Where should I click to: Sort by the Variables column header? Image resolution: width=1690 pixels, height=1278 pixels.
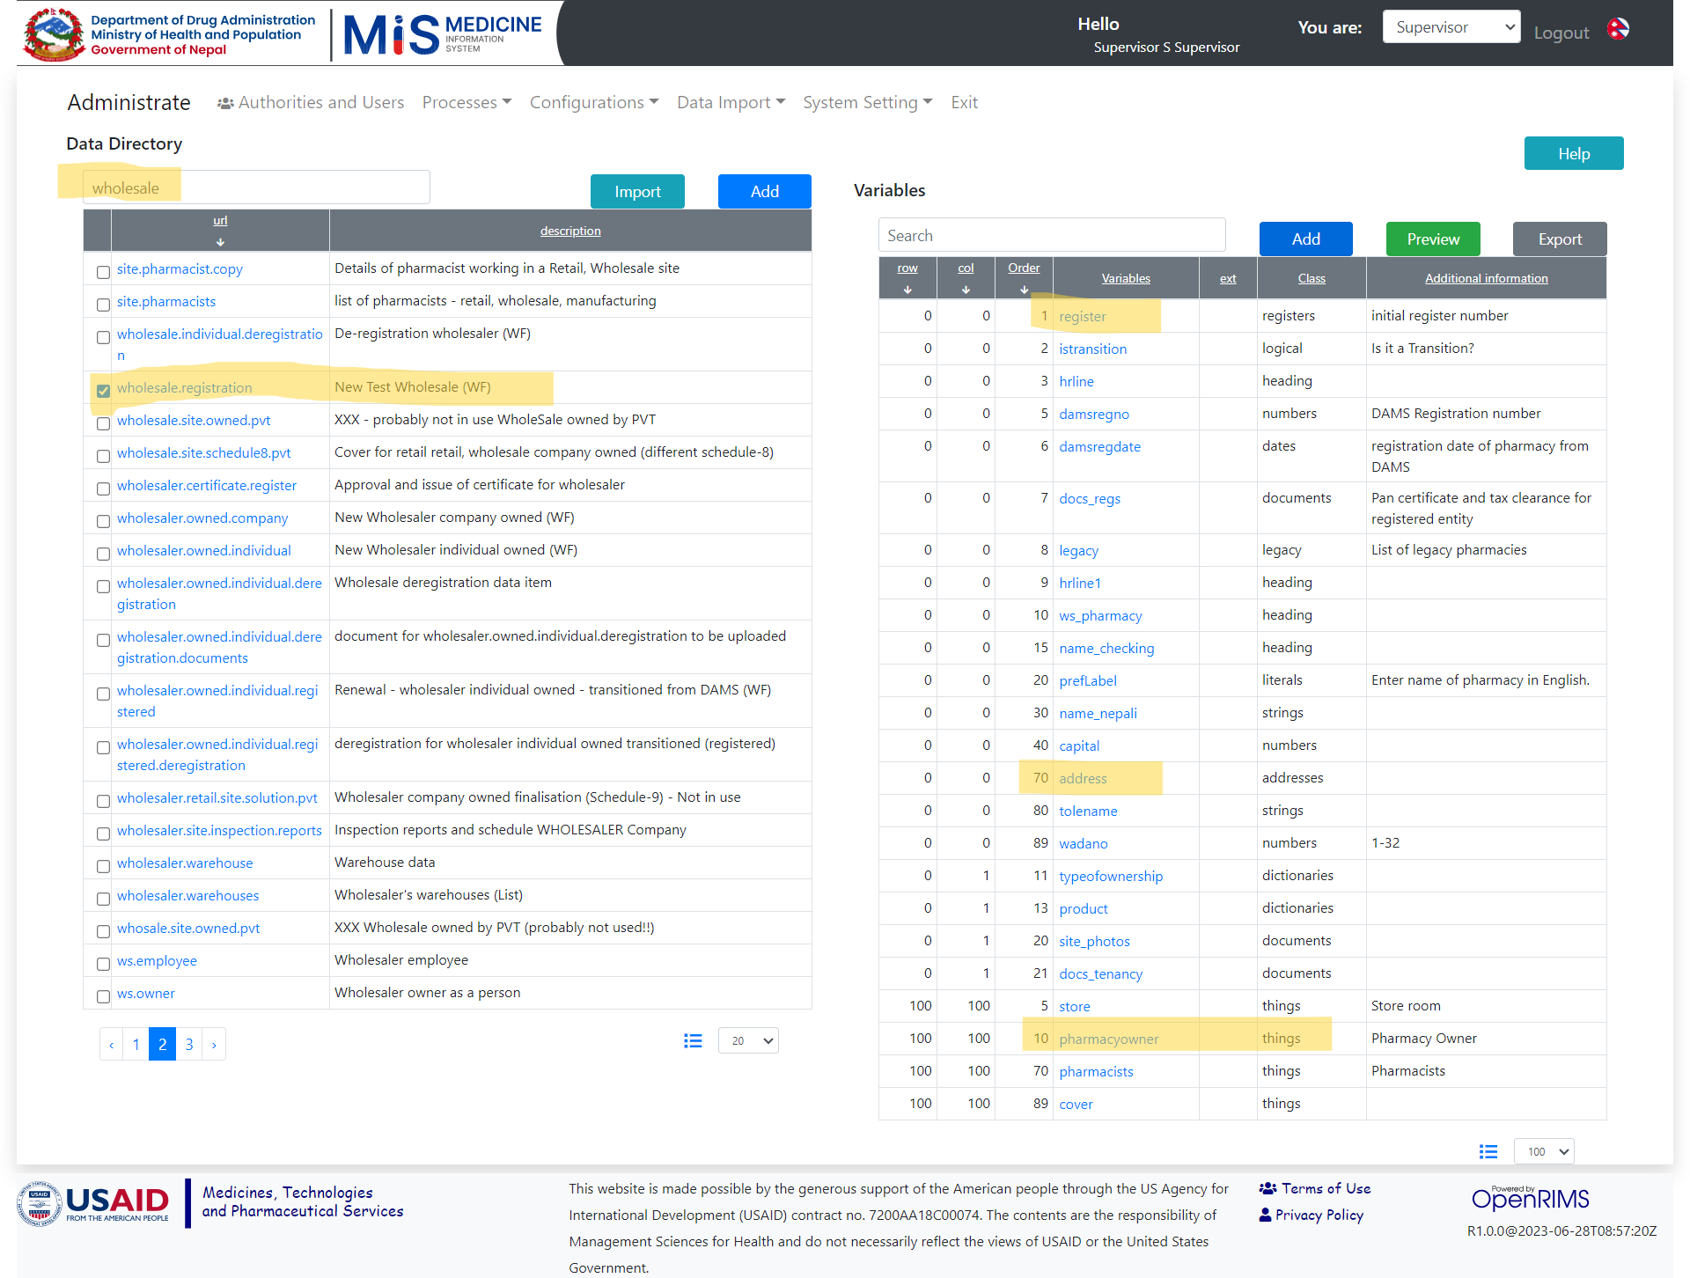pos(1126,279)
